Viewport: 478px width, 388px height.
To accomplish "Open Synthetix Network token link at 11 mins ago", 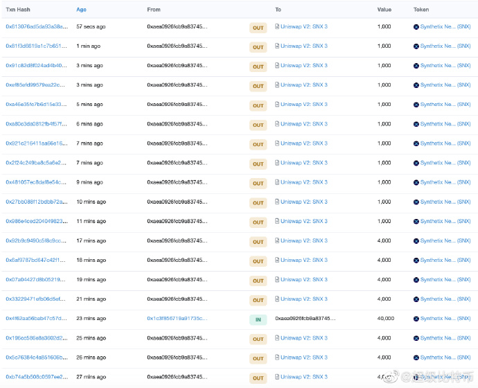I will click(445, 221).
